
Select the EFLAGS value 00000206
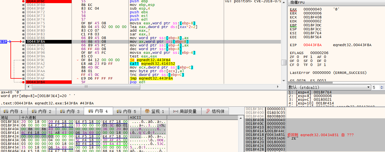(319, 53)
